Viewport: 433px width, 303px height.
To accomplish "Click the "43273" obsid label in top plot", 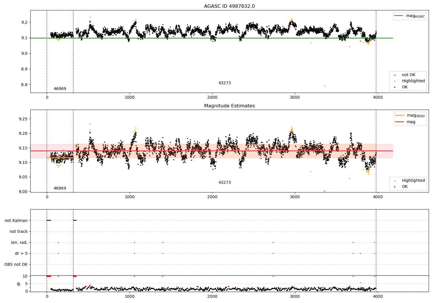I will tap(225, 83).
